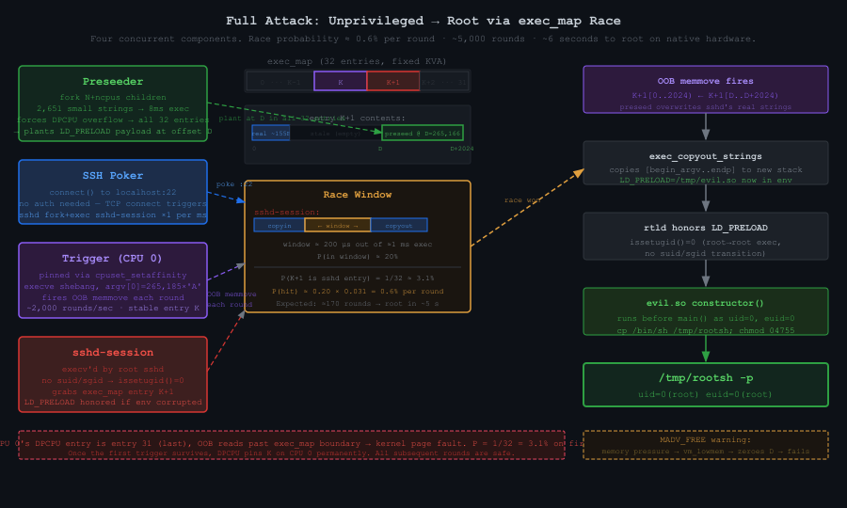The height and width of the screenshot is (508, 847).
Task: Click the blue 'real ~155B' segment
Action: (271, 133)
